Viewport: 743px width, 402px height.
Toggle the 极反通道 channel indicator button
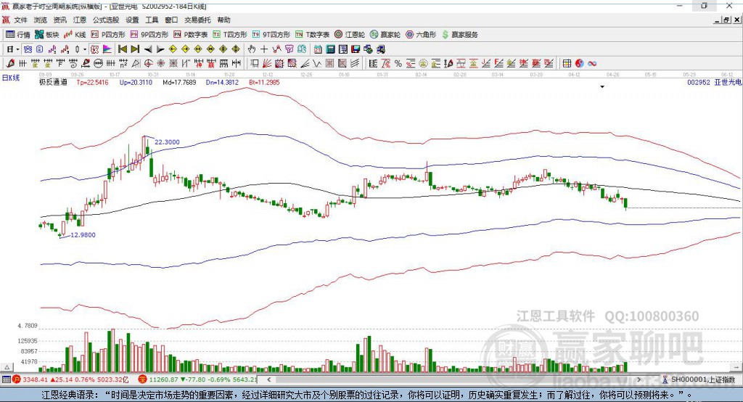tap(94, 49)
